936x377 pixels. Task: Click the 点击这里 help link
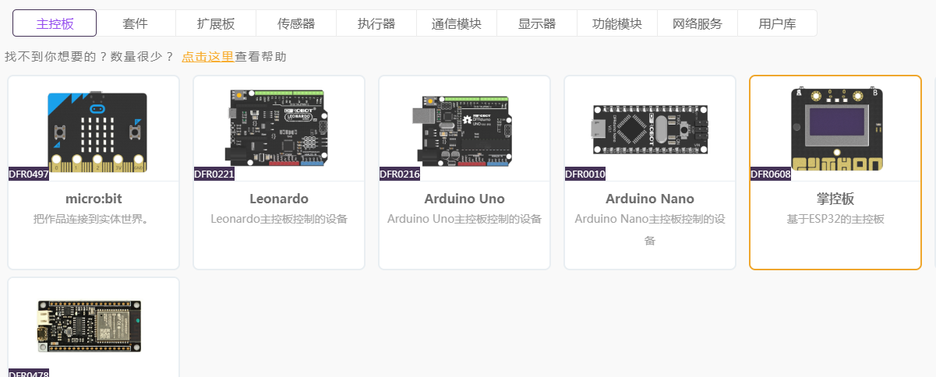208,57
